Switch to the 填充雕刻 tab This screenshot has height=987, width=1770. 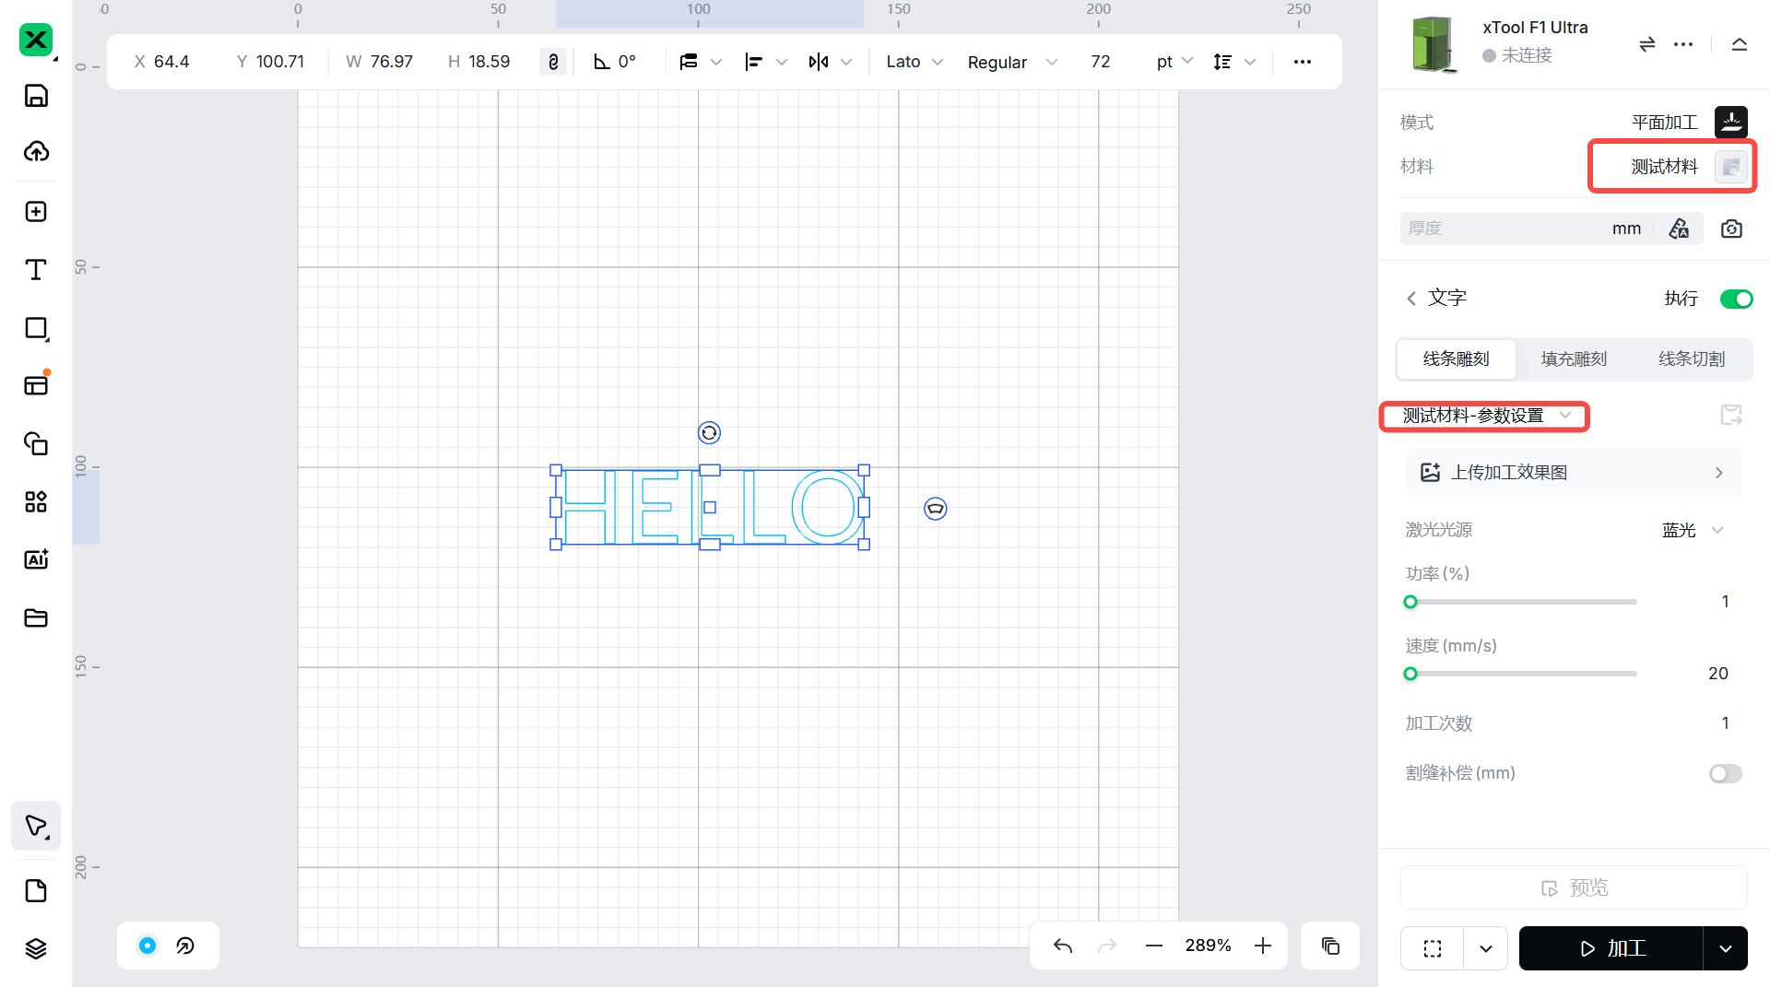pos(1574,358)
